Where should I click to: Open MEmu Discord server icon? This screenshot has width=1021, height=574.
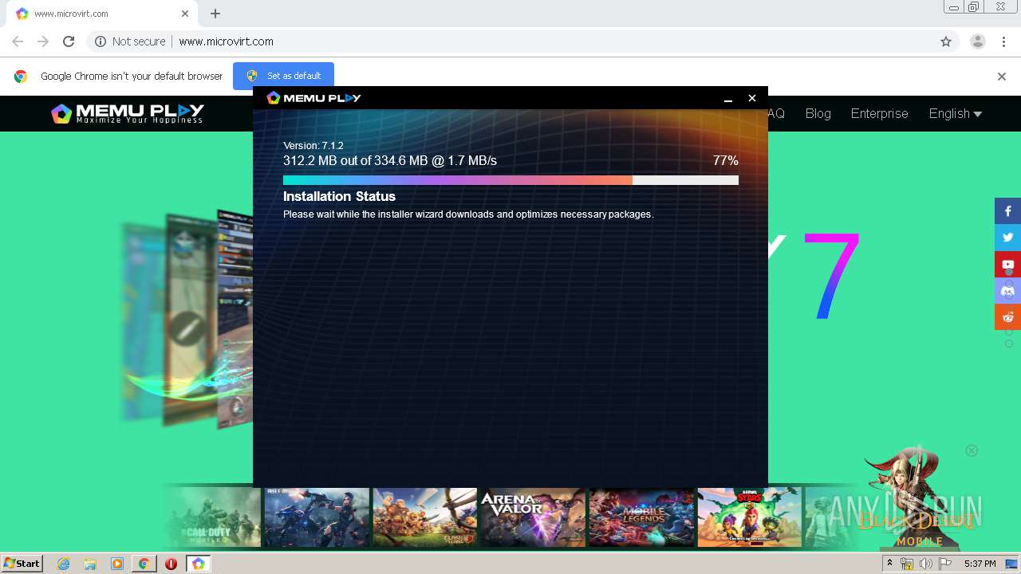pos(1007,290)
